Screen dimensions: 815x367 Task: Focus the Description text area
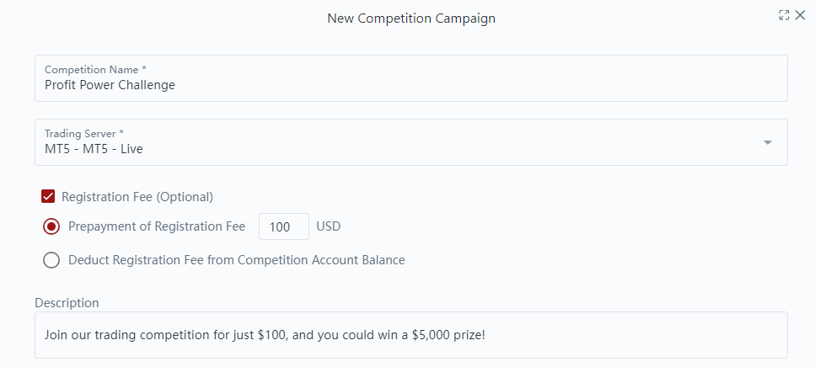tap(410, 335)
